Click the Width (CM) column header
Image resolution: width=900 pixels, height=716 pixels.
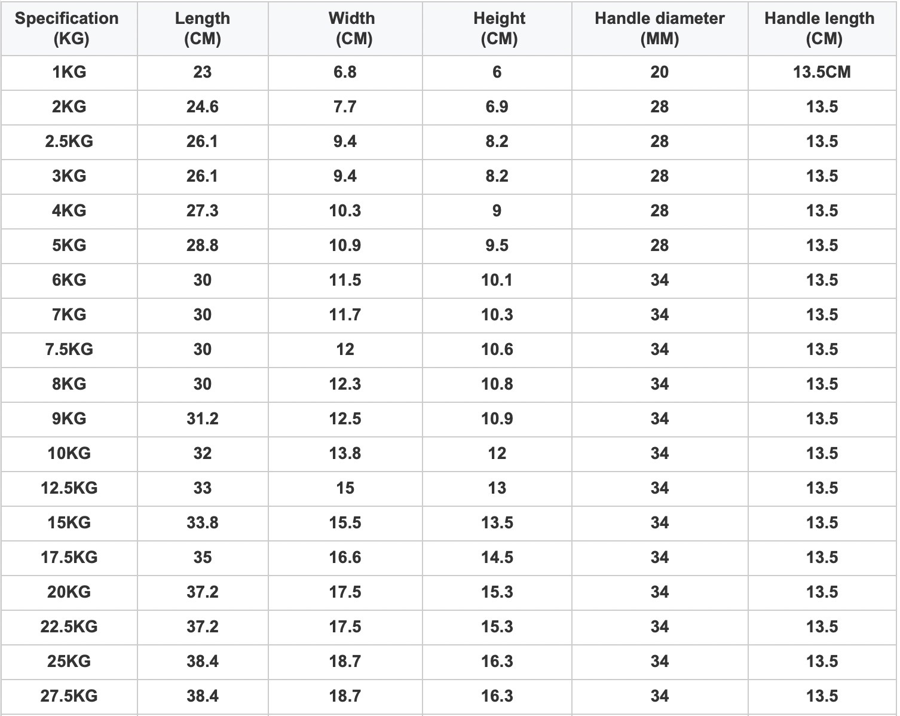click(x=345, y=28)
